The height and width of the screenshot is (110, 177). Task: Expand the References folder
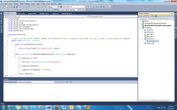pyautogui.click(x=142, y=32)
